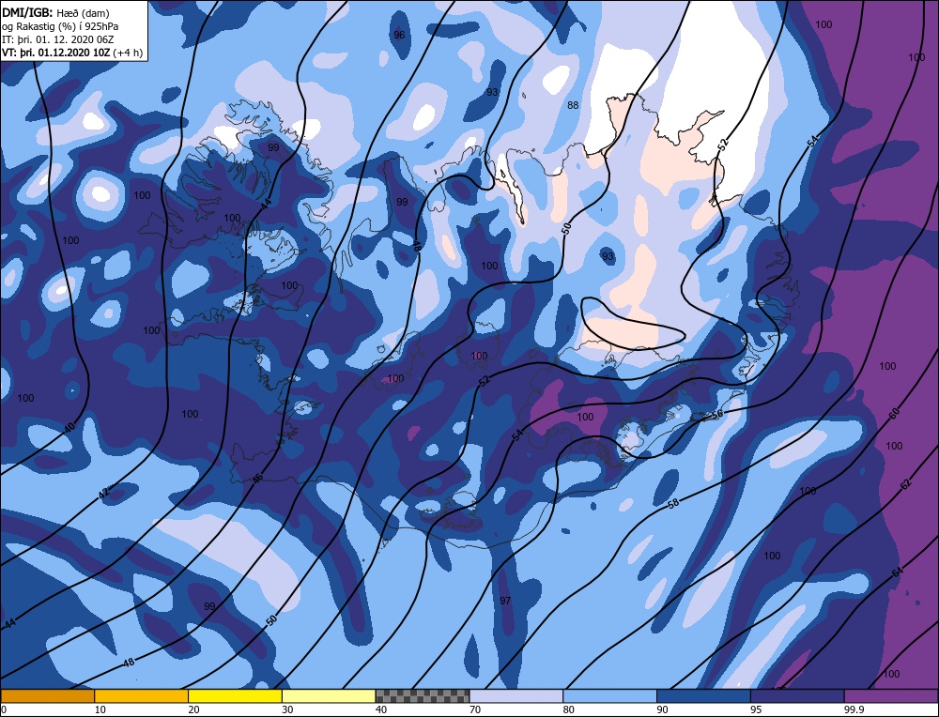Click the '40' contour label
Screen dimensions: 939x717
pyautogui.click(x=69, y=427)
